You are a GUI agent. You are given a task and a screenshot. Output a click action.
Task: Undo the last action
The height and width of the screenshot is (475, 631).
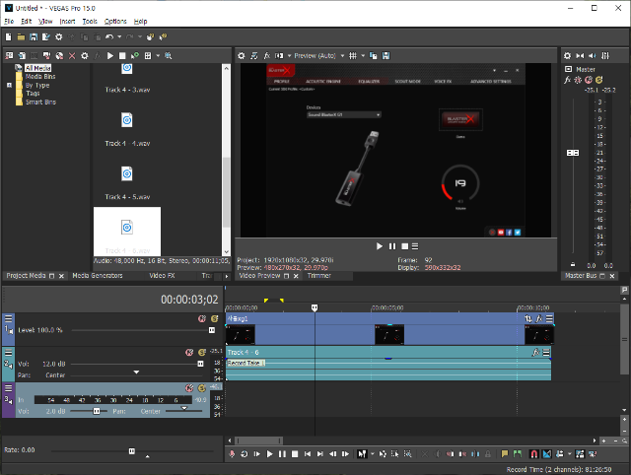click(109, 37)
